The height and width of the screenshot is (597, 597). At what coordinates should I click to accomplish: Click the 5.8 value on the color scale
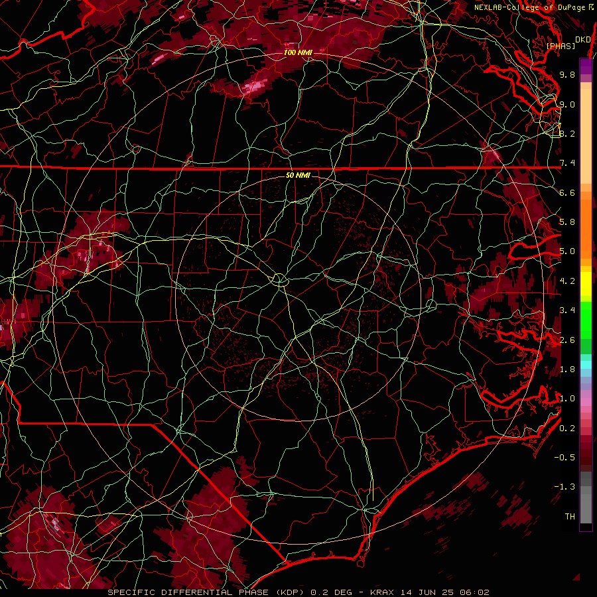pyautogui.click(x=567, y=222)
